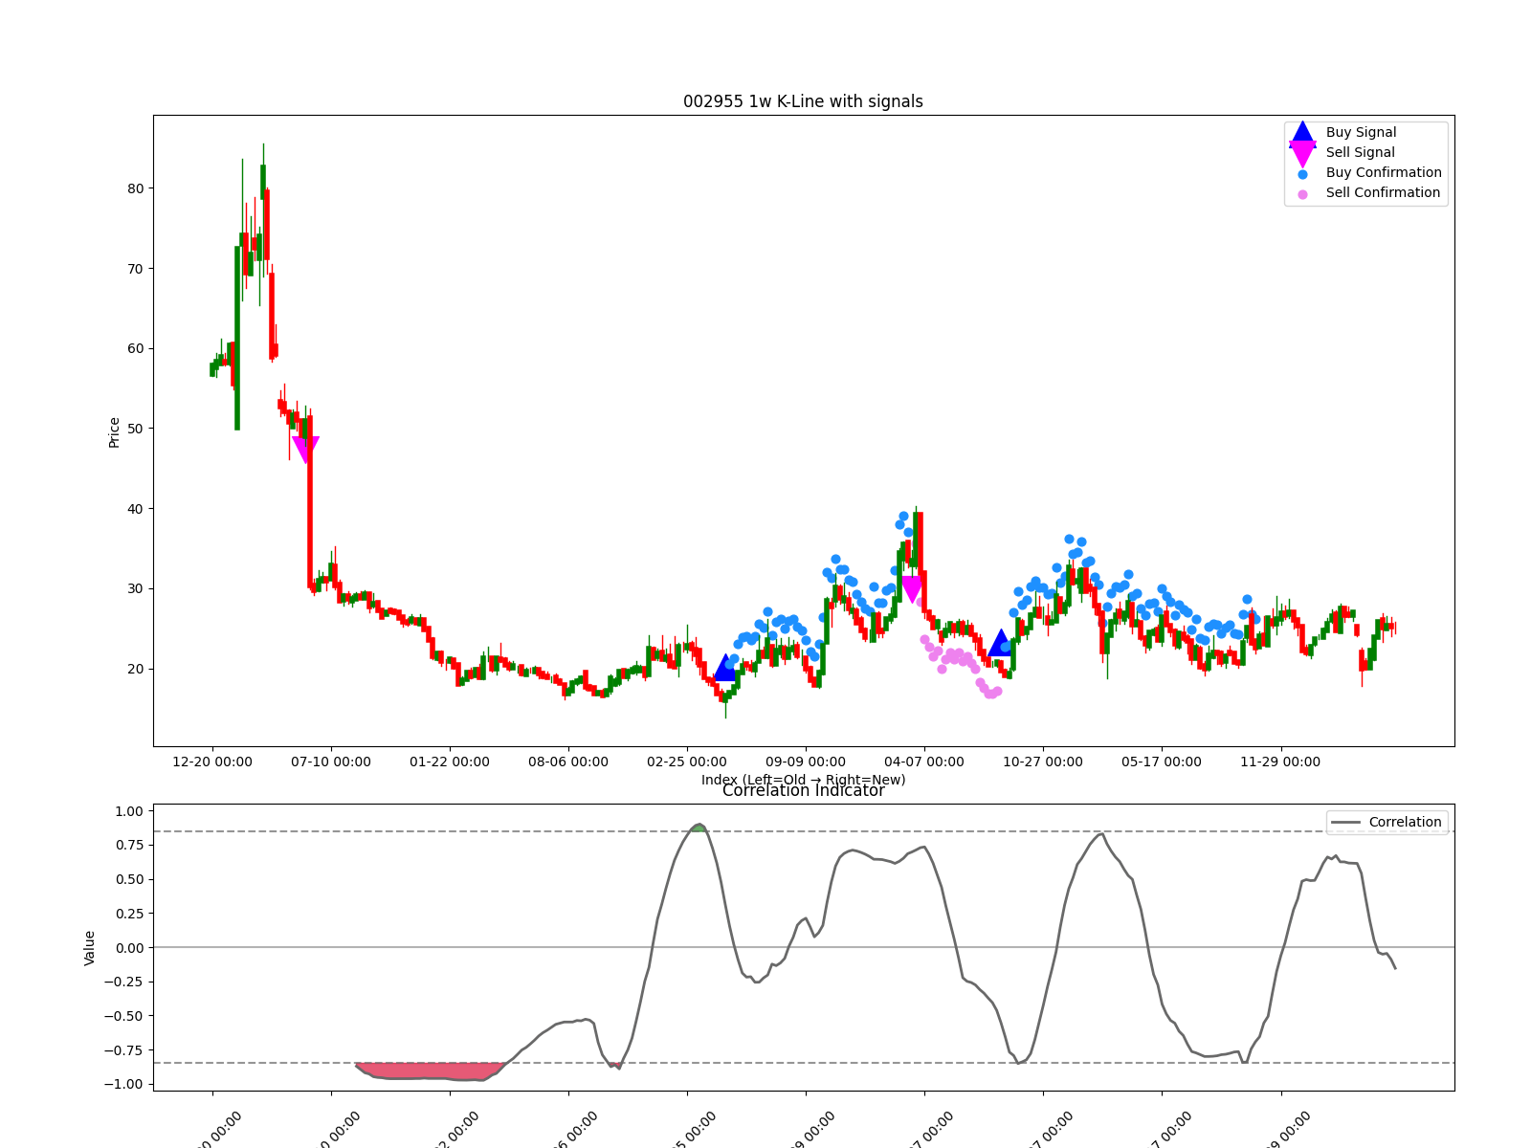Click the red shaded region on correlation chart
Screen dimensions: 1531x1148
pyautogui.click(x=431, y=1071)
